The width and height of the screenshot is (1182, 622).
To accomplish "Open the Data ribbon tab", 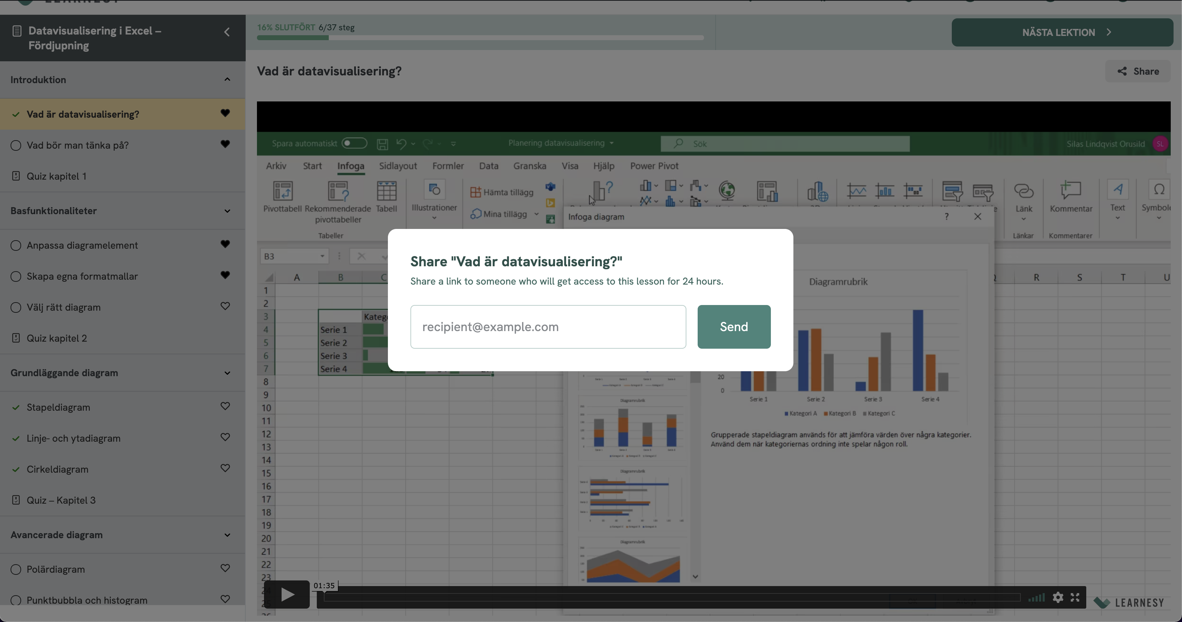I will click(x=489, y=166).
